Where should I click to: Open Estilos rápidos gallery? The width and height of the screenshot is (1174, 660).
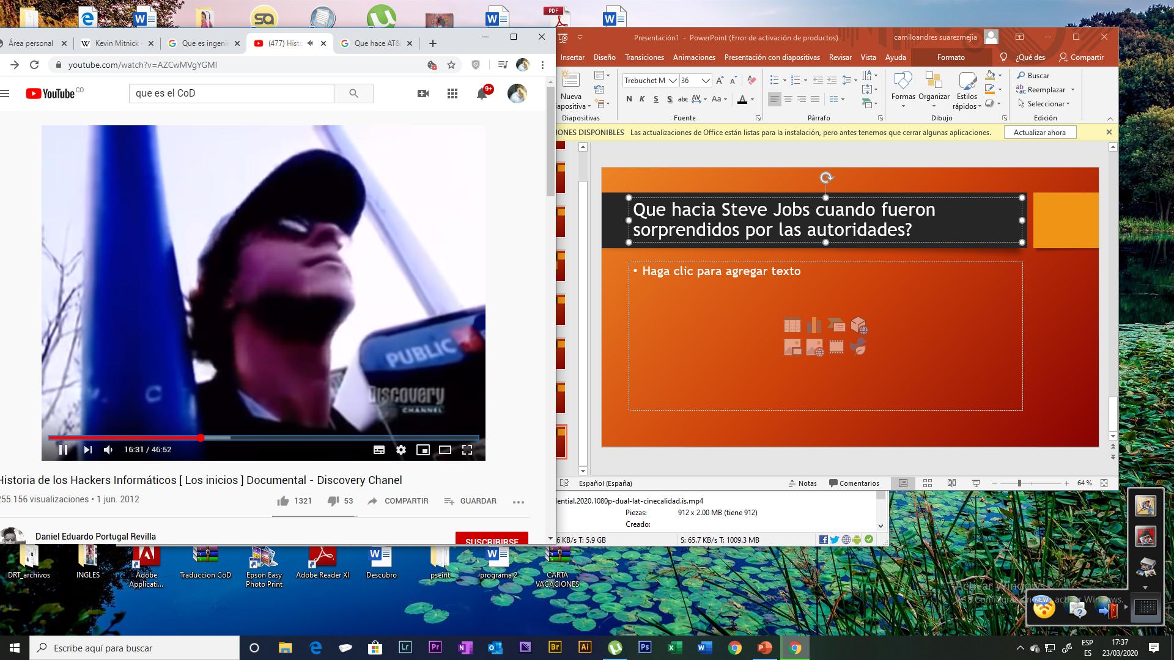(967, 91)
